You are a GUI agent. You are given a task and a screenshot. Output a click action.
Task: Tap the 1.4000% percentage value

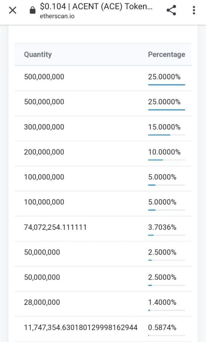click(162, 302)
